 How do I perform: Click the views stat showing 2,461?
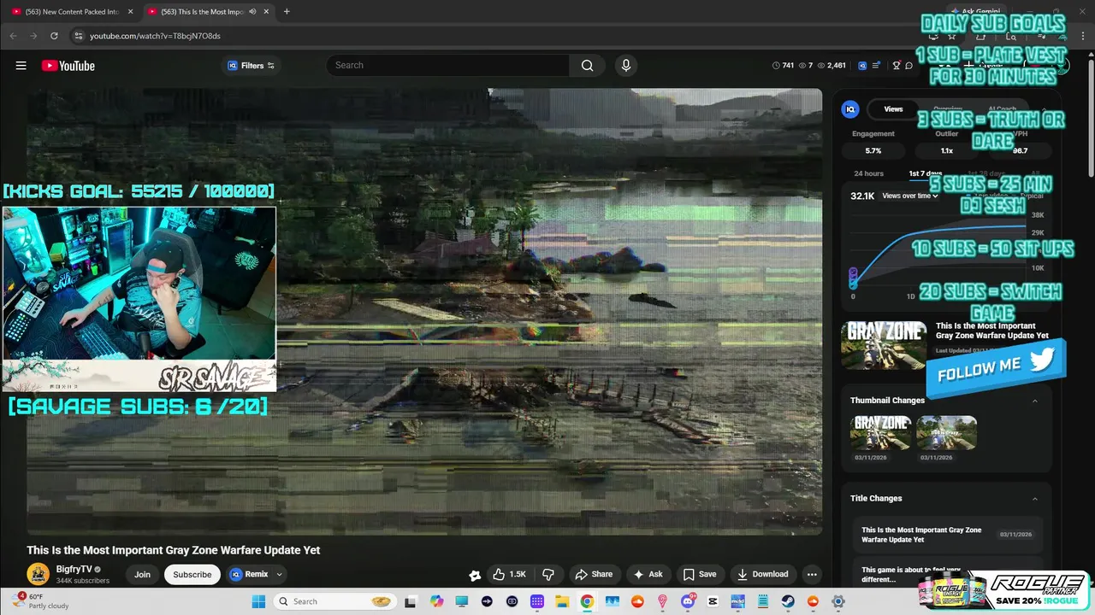tap(832, 66)
